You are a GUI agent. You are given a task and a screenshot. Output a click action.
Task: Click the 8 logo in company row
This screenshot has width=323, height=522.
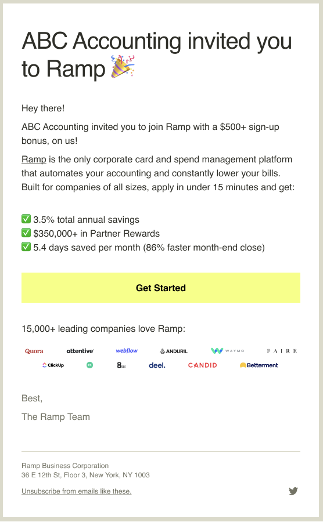click(x=121, y=365)
